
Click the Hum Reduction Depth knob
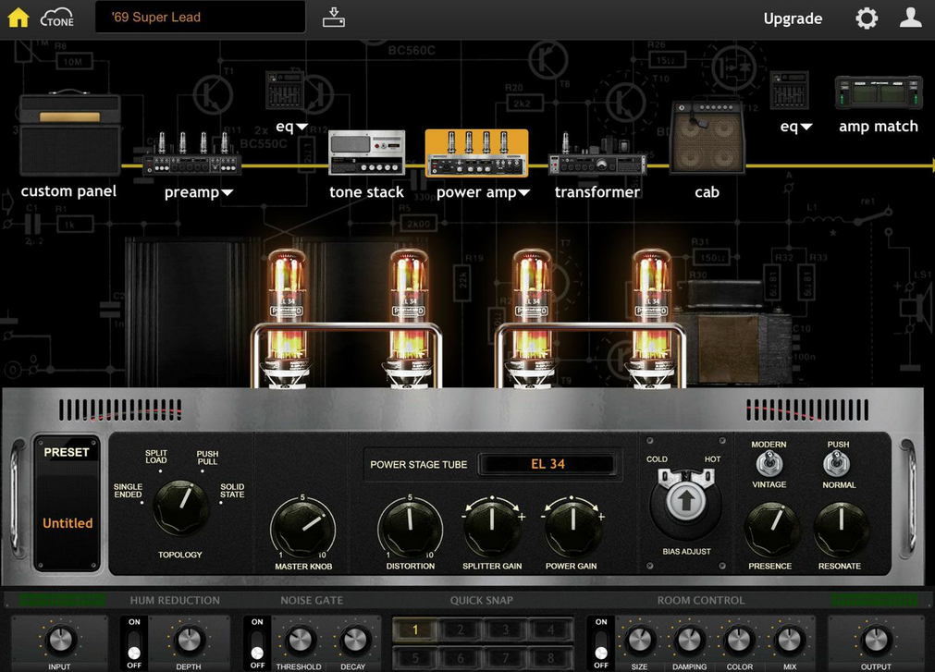[189, 640]
